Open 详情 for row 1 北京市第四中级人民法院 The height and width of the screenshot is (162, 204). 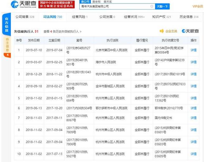194,50
